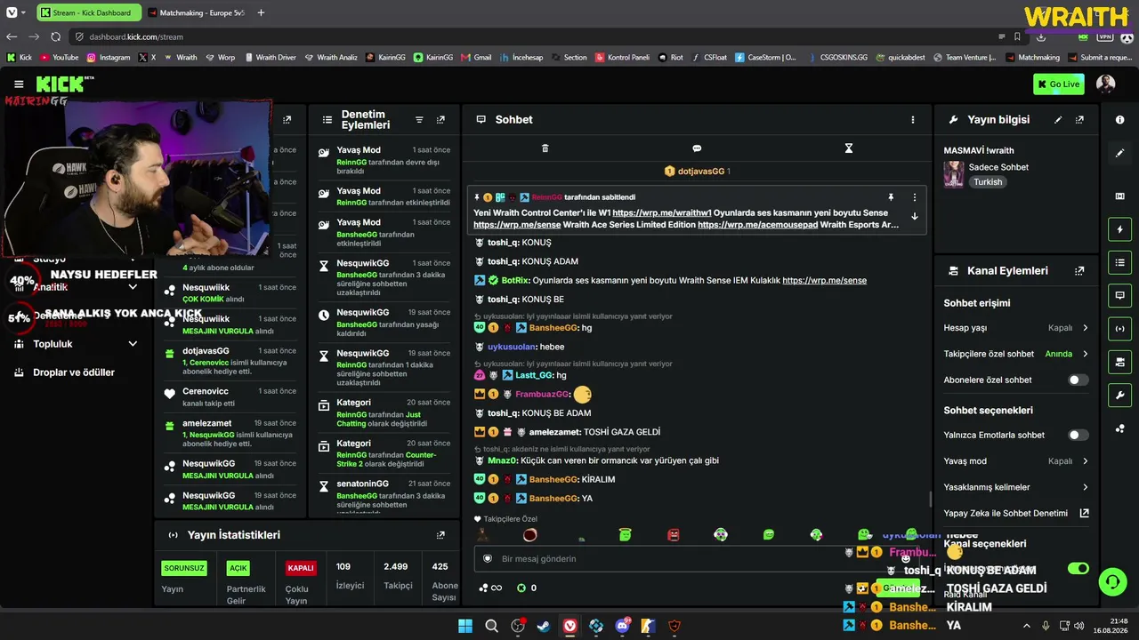Edit stream info with the pencil icon
1139x640 pixels.
[x=1058, y=120]
